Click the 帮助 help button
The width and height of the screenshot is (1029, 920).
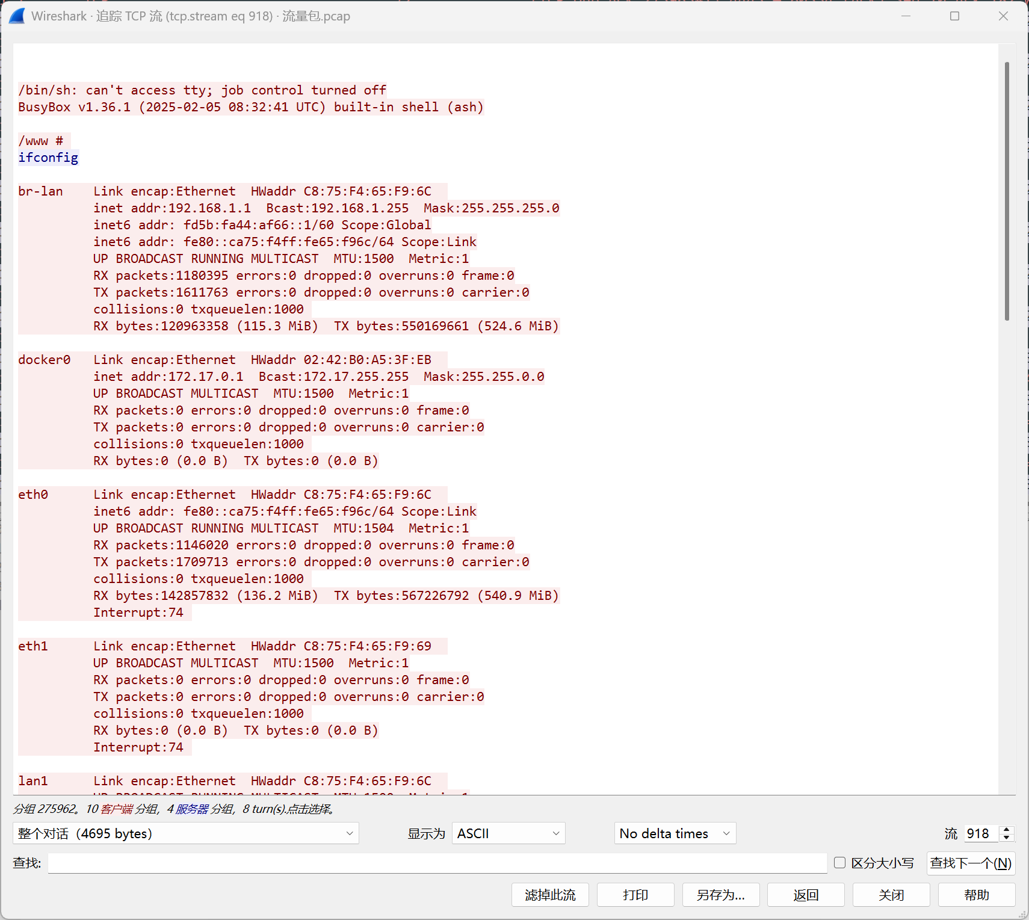[977, 895]
